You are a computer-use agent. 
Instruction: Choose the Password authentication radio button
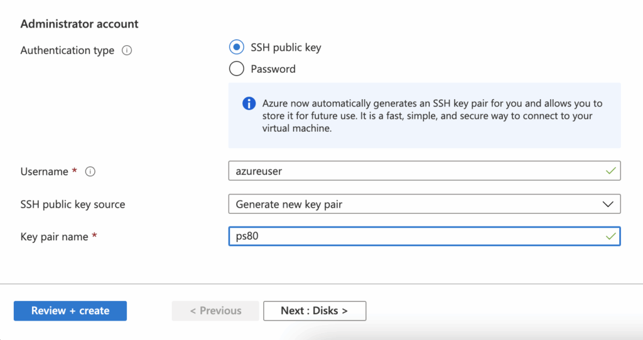237,69
